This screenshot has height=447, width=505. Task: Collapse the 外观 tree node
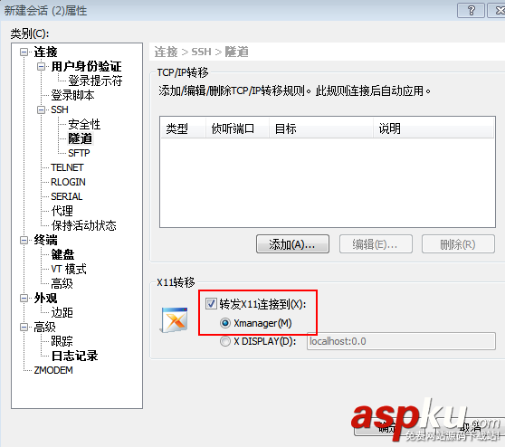point(24,299)
